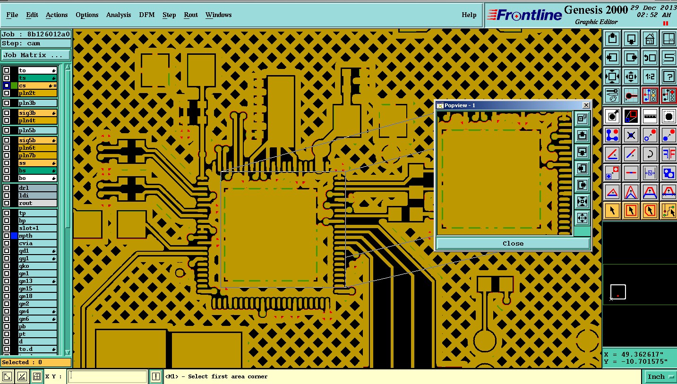Open the Inch units dropdown
Screen dimensions: 677x384
[x=660, y=376]
